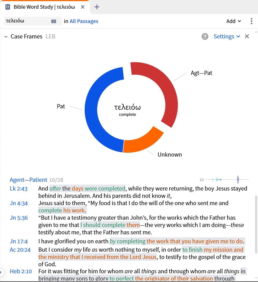Open the Add dropdown menu
Image resolution: width=258 pixels, height=282 pixels.
pos(234,21)
